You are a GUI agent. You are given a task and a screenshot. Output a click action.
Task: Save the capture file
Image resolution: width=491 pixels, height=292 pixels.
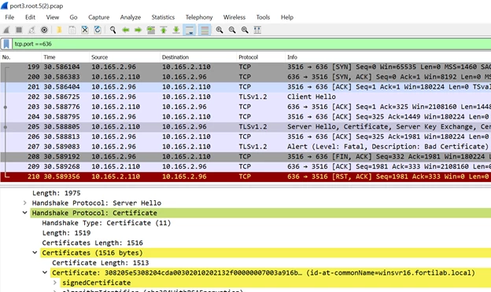click(72, 30)
